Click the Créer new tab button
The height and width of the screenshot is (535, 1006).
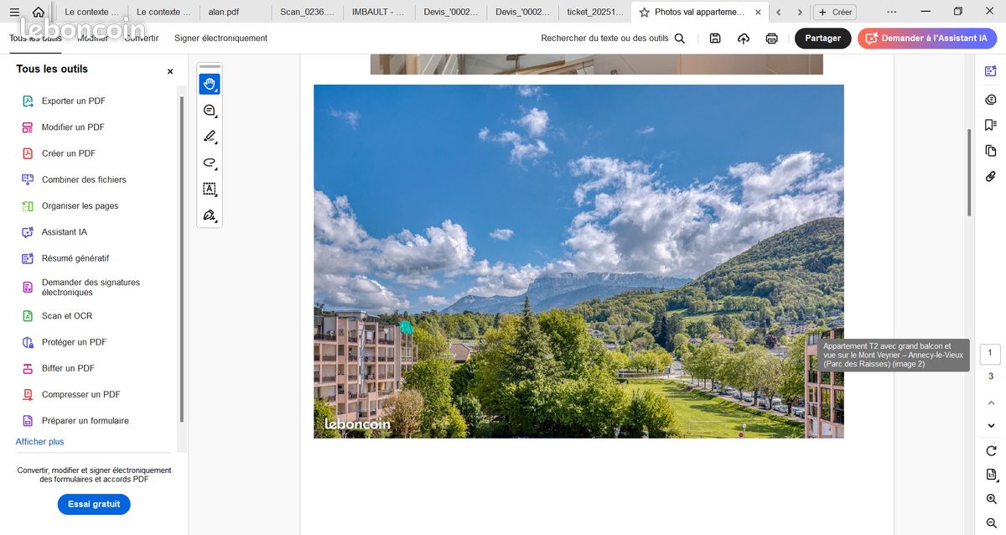click(x=834, y=13)
